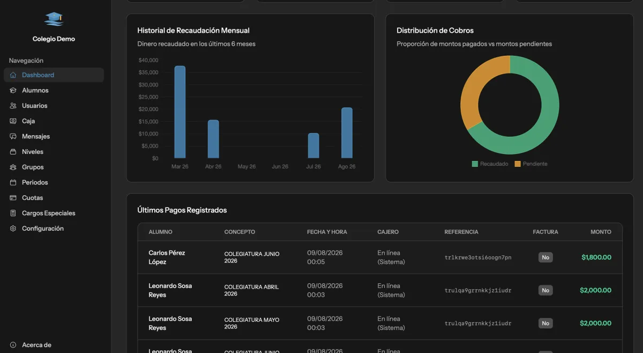The width and height of the screenshot is (643, 353).
Task: Click the No invoice badge in ABRIL row
Action: click(545, 290)
